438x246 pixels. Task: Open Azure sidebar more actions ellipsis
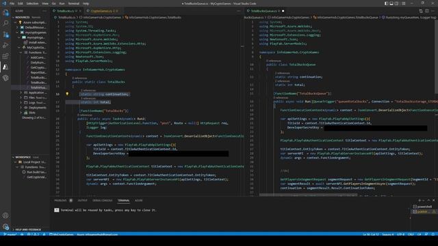click(44, 11)
